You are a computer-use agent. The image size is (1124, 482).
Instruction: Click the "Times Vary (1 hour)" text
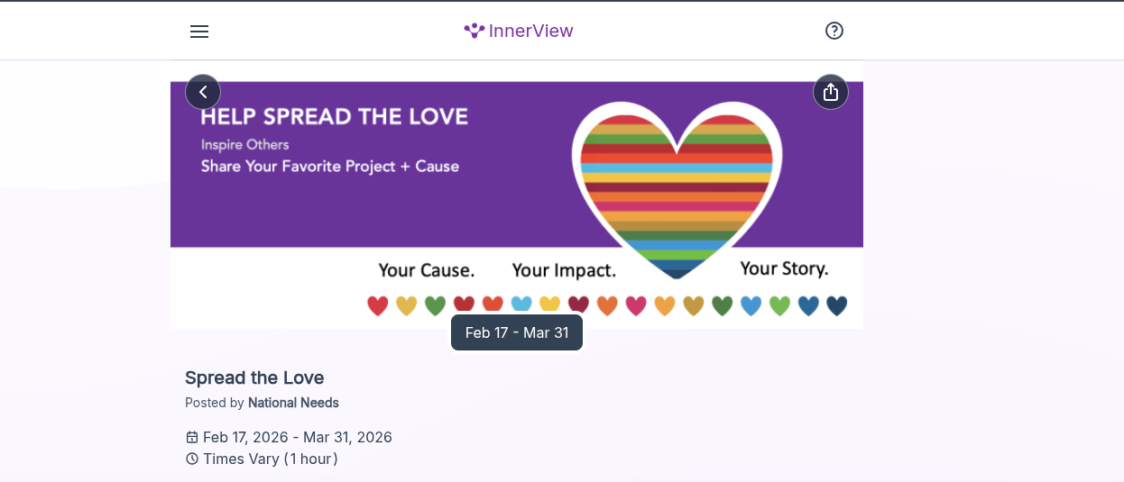(271, 459)
